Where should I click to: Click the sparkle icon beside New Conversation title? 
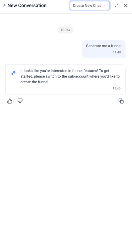tap(4, 6)
